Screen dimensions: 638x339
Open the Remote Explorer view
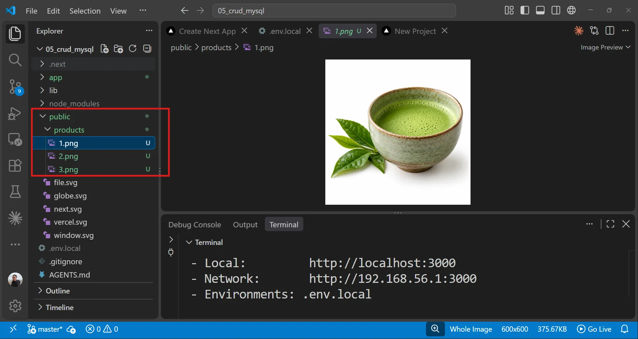[x=15, y=139]
